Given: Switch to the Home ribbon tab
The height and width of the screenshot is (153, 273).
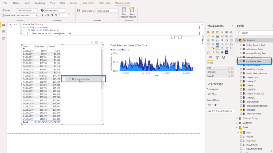Looking at the screenshot, I should [16, 3].
